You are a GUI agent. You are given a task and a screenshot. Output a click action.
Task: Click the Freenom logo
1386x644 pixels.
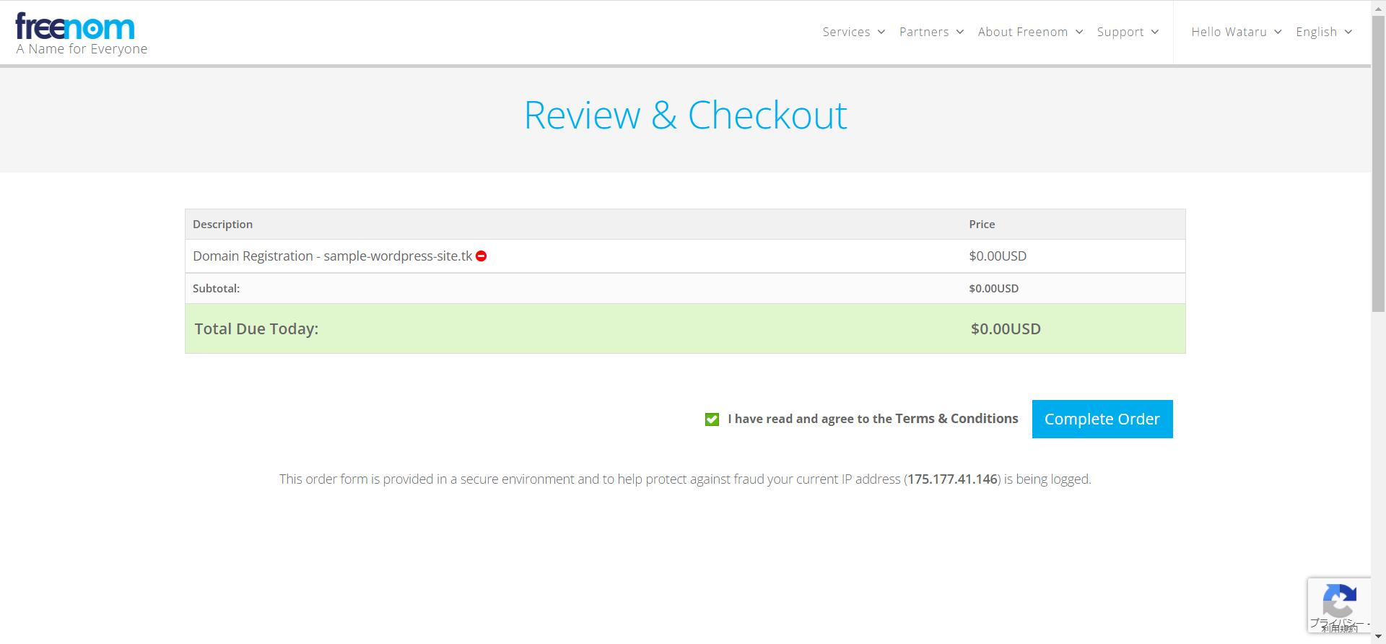pyautogui.click(x=75, y=27)
